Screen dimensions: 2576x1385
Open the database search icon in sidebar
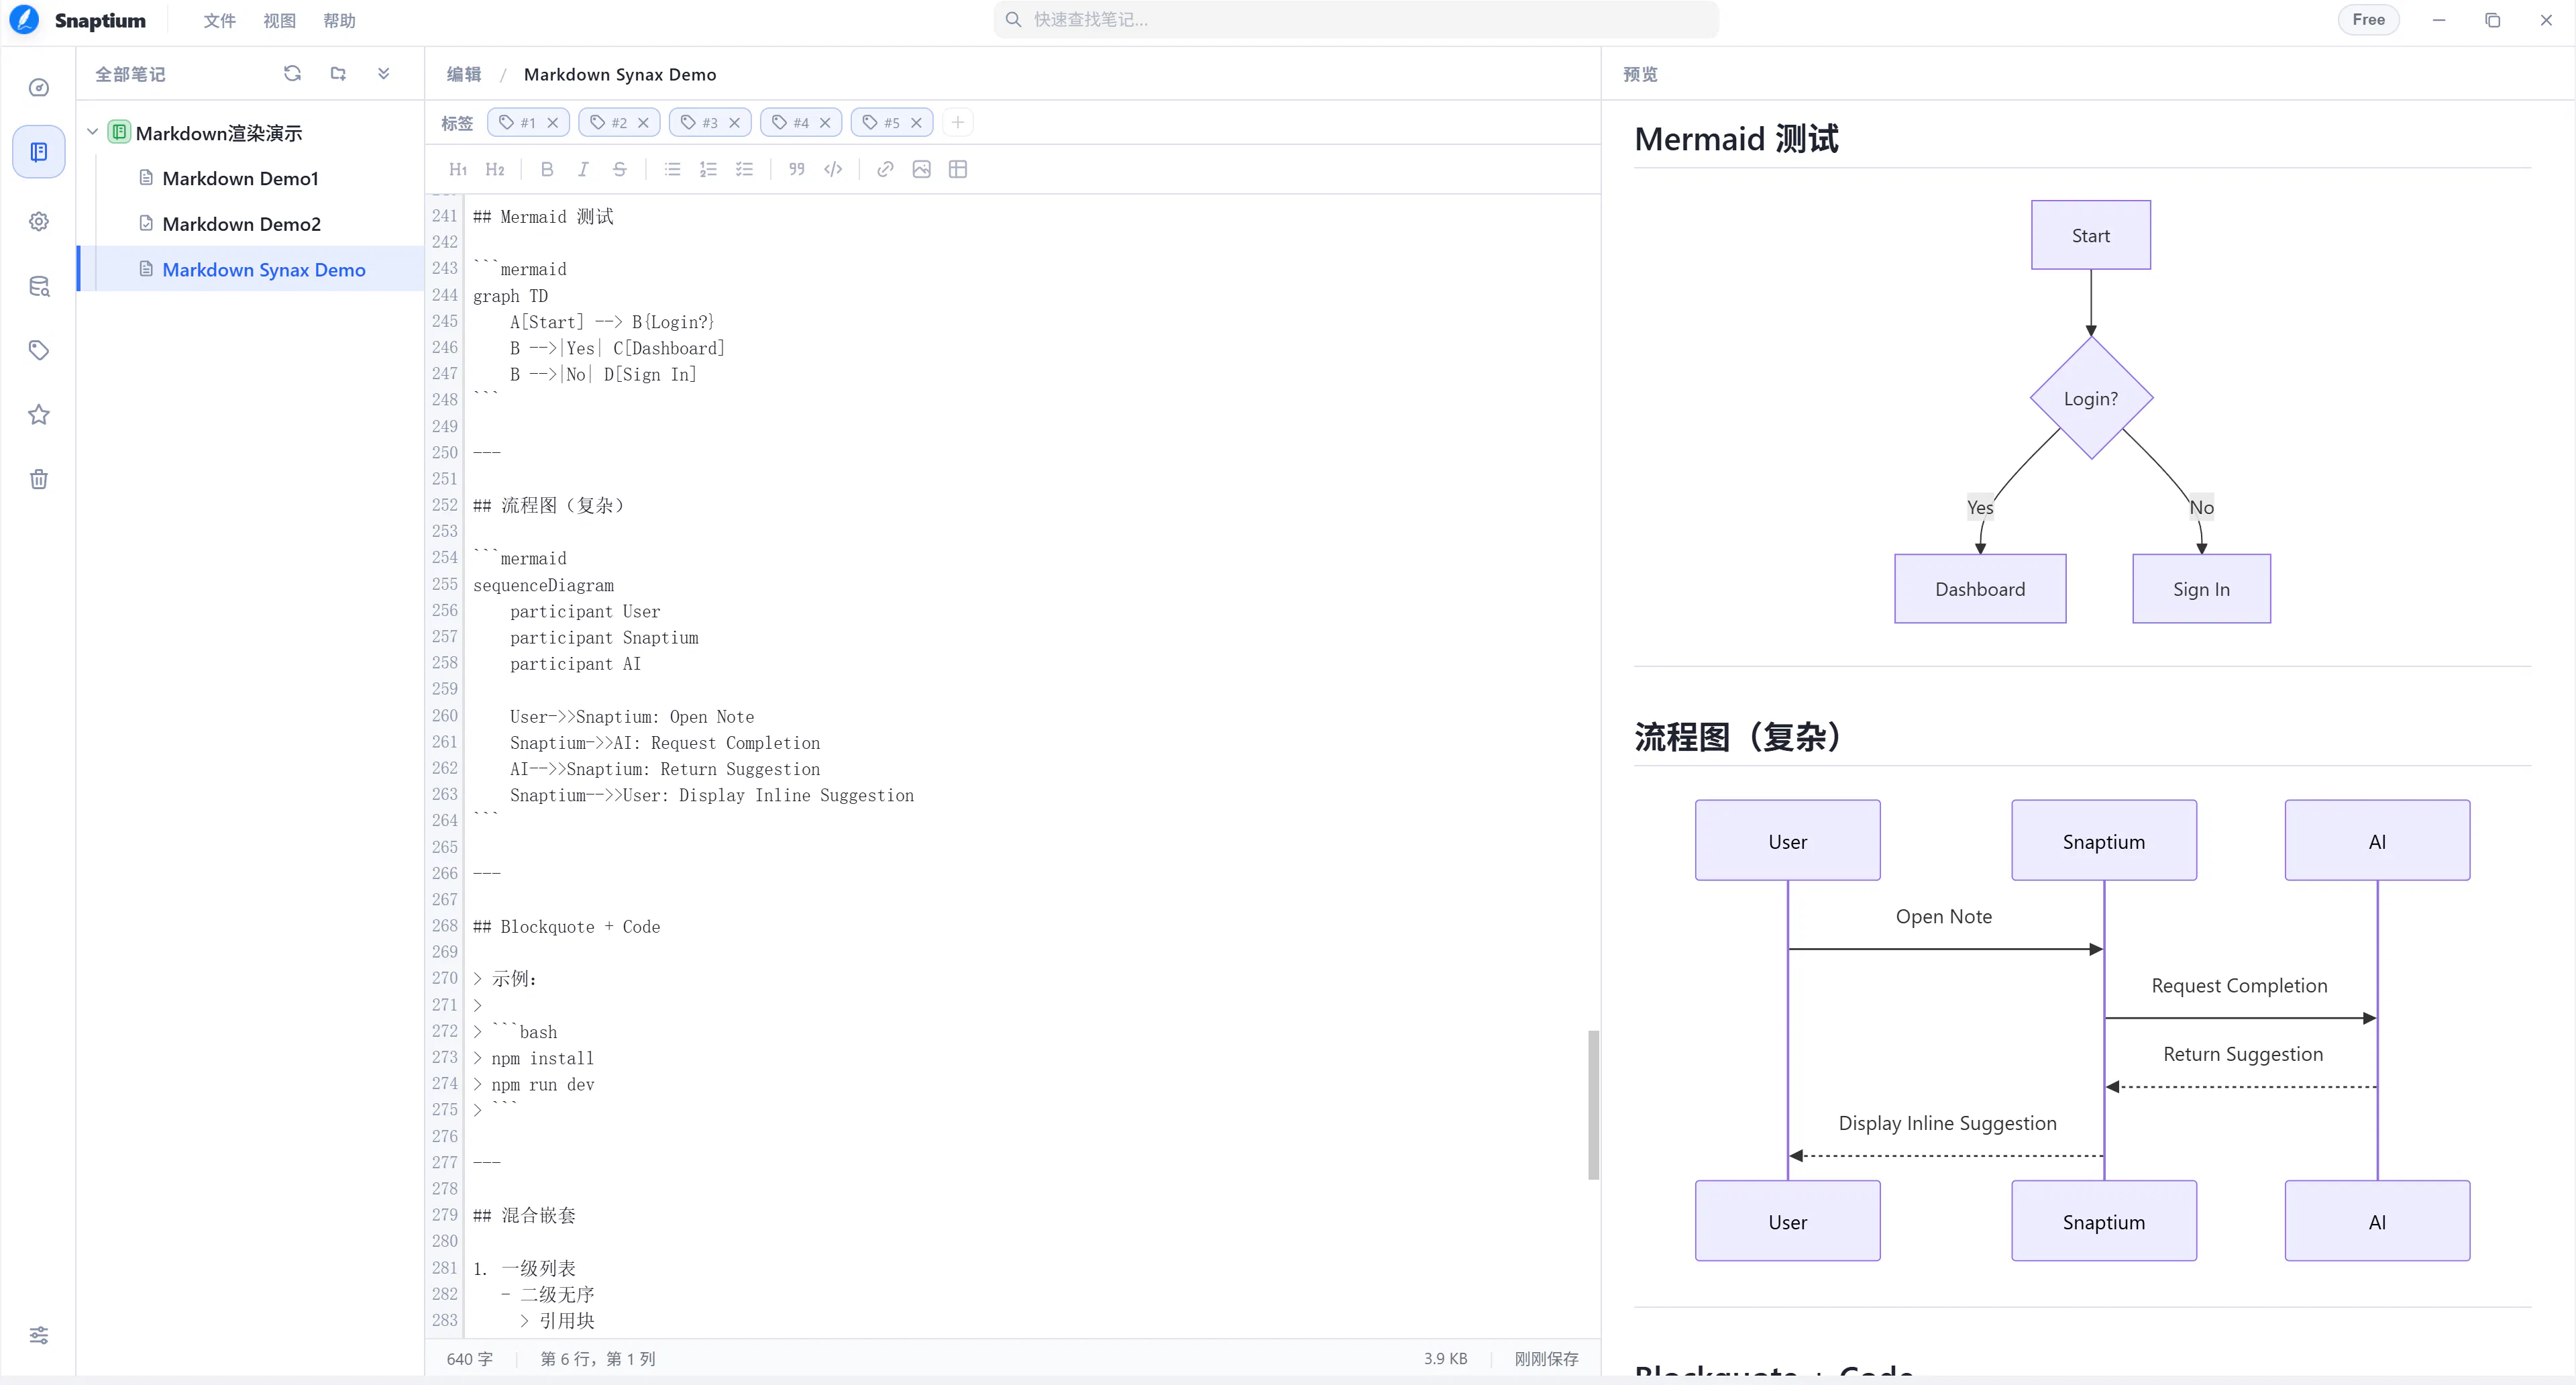39,286
